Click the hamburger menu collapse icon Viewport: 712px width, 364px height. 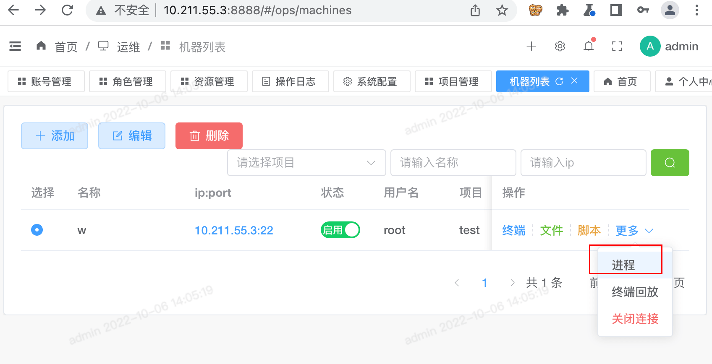[x=15, y=46]
